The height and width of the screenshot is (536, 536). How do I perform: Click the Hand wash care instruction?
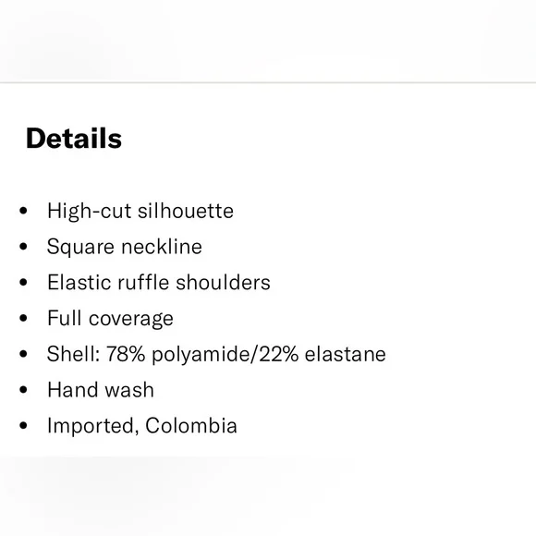pos(101,390)
